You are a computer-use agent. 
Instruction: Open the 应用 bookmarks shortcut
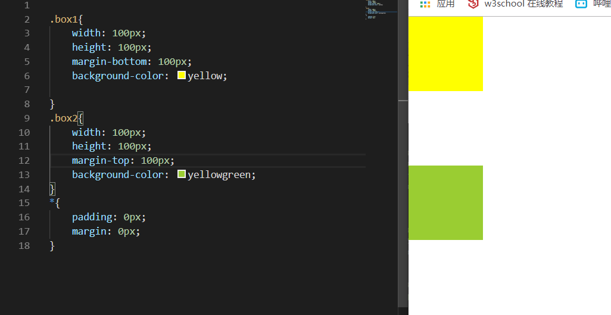click(446, 4)
